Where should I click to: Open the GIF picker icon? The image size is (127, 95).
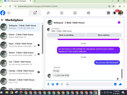coord(62,84)
